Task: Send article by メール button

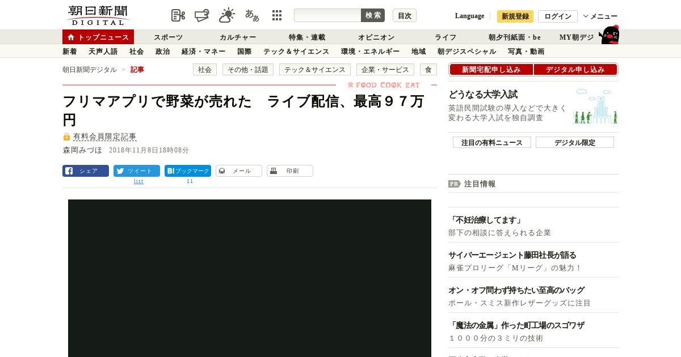Action: [x=239, y=171]
